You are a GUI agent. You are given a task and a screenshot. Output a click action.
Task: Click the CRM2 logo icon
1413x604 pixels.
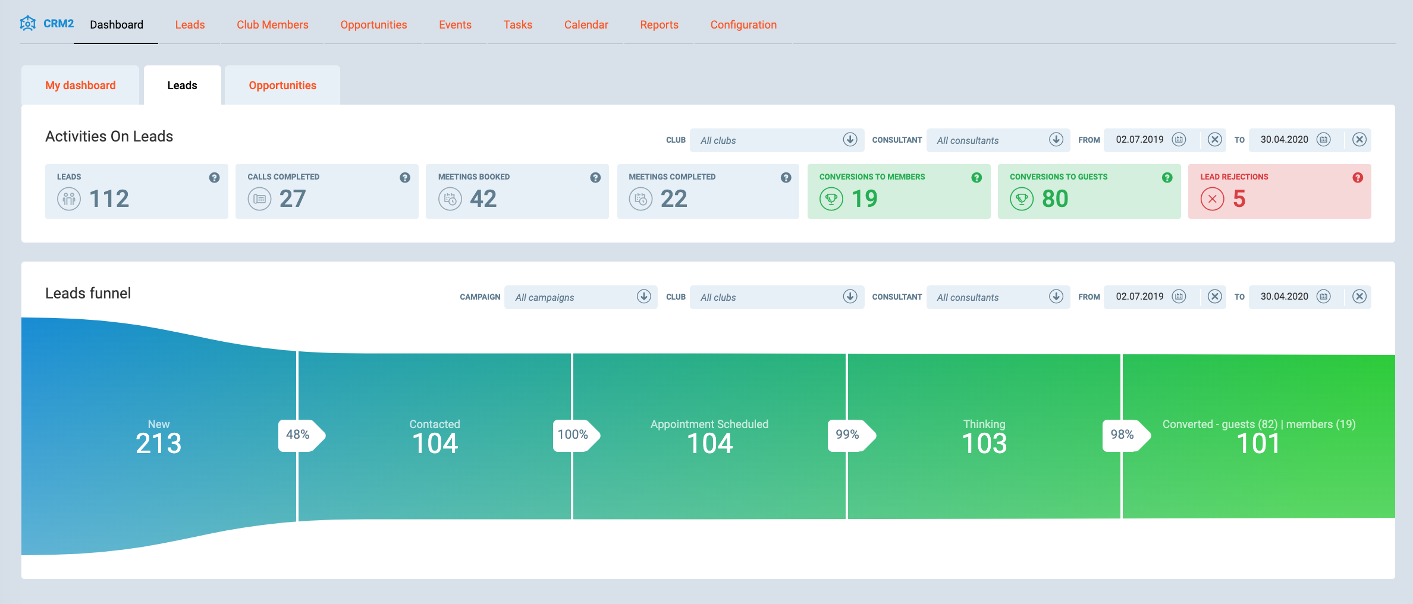tap(27, 24)
